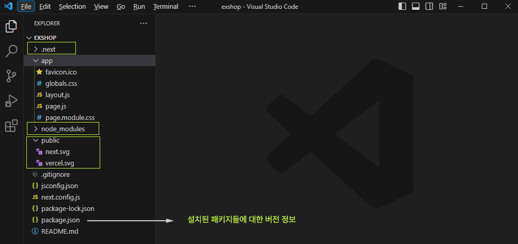Click the SVG icon beside vercel.svg
The width and height of the screenshot is (518, 244).
tap(39, 163)
